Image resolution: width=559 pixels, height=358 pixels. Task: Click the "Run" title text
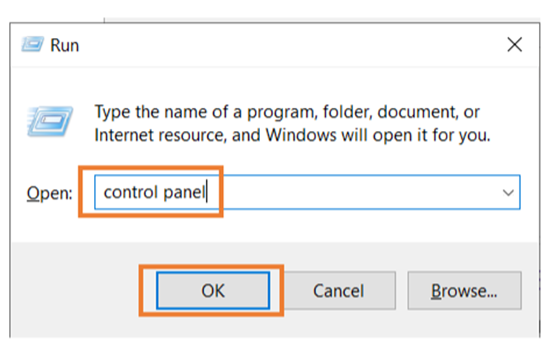(x=65, y=45)
